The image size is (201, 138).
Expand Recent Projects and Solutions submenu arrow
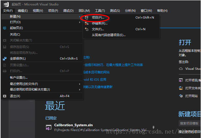(79, 90)
